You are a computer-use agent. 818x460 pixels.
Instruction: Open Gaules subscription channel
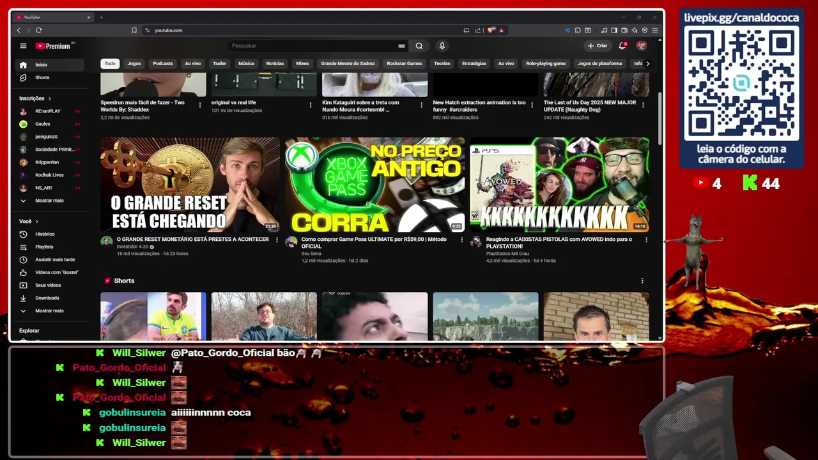(x=50, y=124)
